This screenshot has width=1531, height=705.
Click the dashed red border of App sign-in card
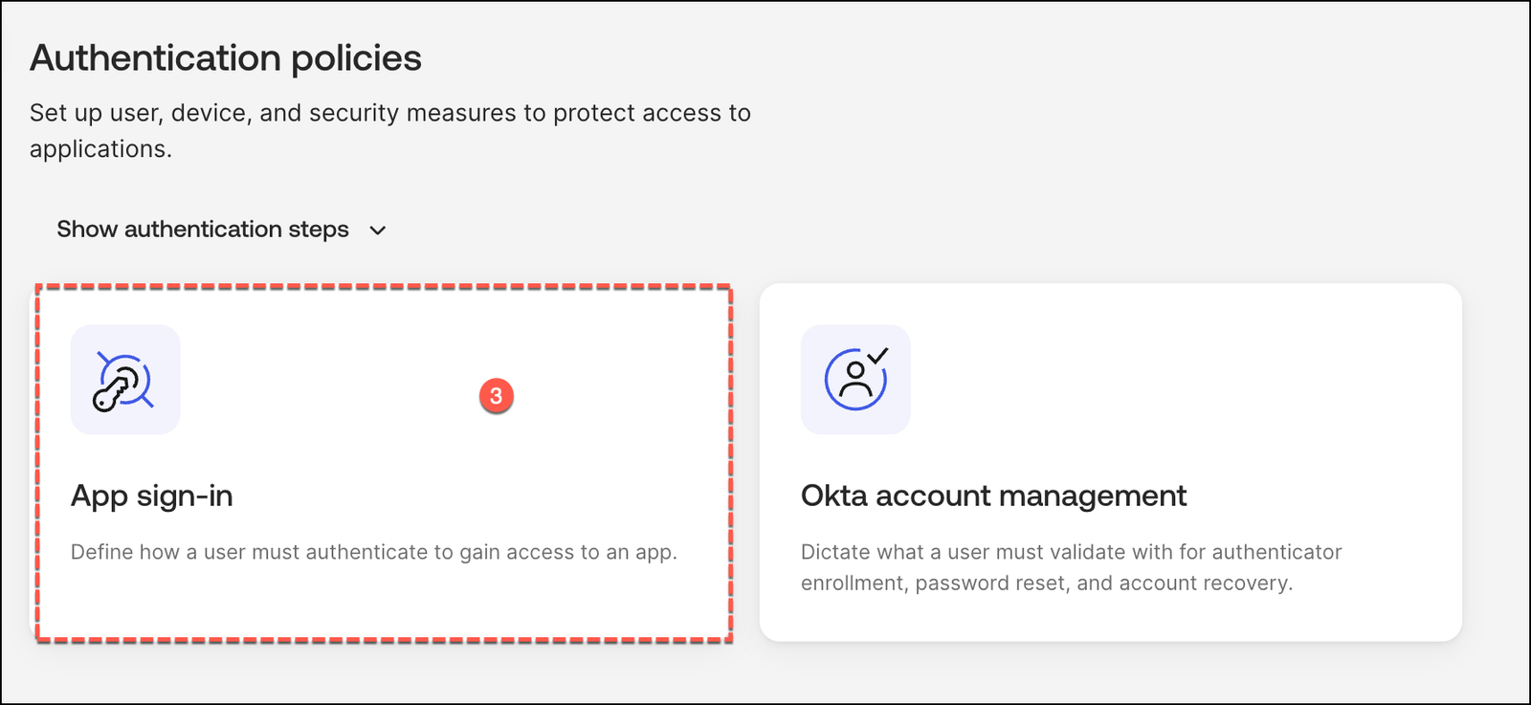[383, 285]
